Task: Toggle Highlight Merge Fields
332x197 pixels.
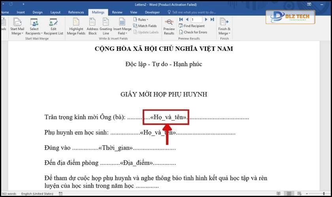Action: point(76,27)
